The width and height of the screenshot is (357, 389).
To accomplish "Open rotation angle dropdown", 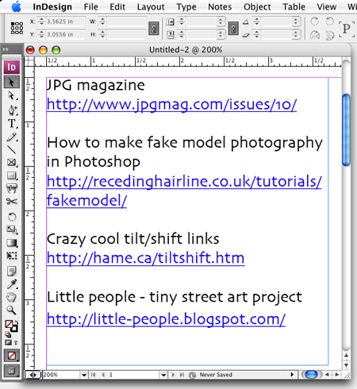I will tap(296, 21).
